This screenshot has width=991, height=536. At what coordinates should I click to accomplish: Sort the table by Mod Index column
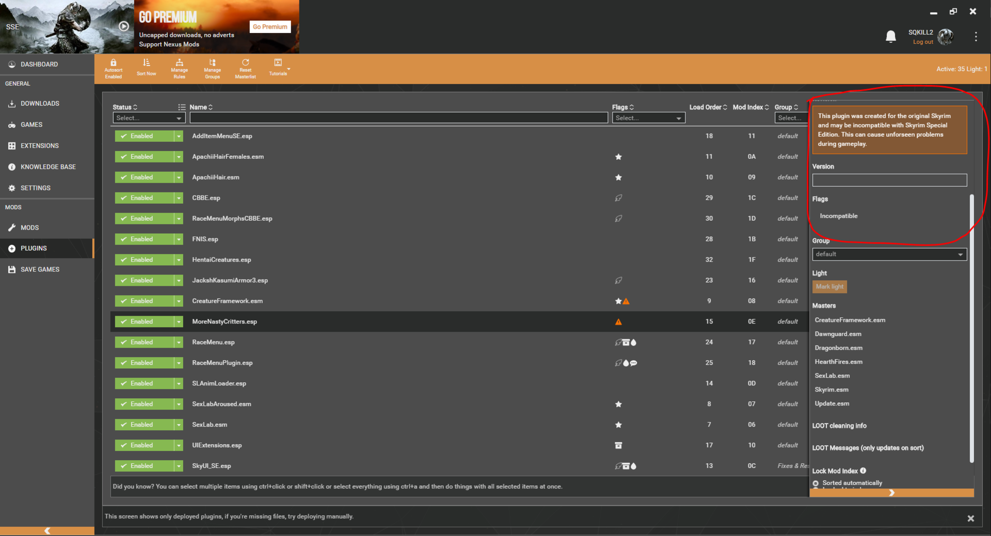751,107
